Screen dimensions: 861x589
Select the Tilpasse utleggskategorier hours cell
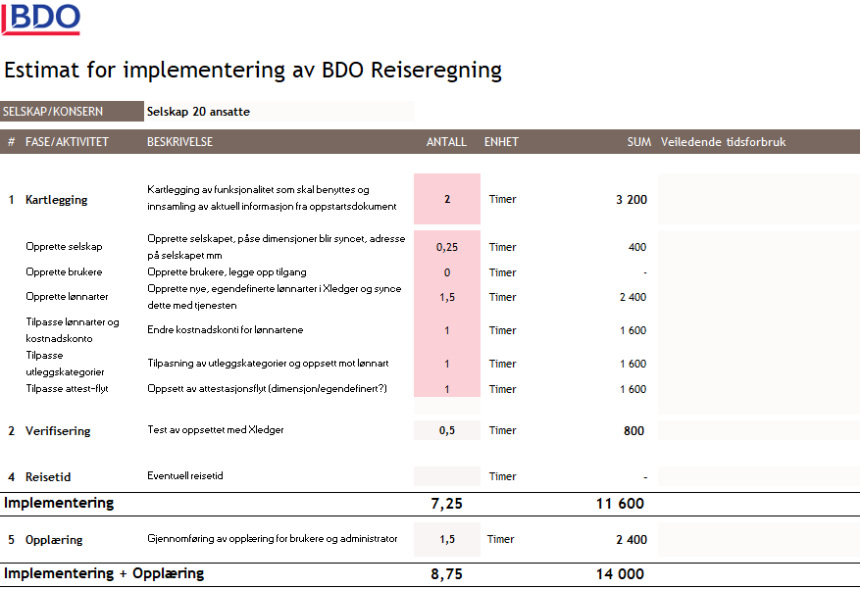click(447, 364)
